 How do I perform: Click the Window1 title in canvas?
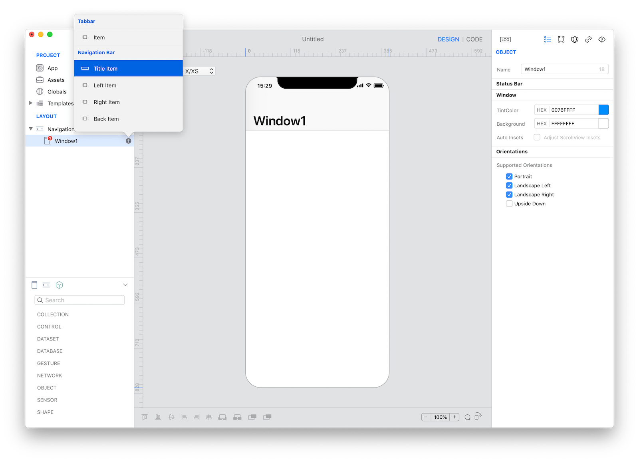[280, 121]
